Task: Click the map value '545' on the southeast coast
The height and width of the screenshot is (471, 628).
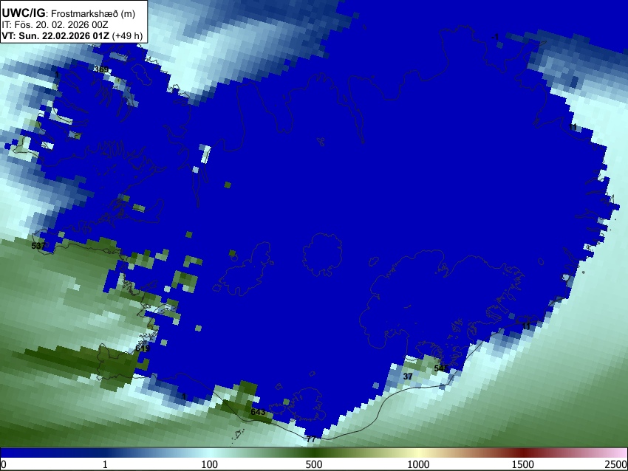Action: point(441,368)
